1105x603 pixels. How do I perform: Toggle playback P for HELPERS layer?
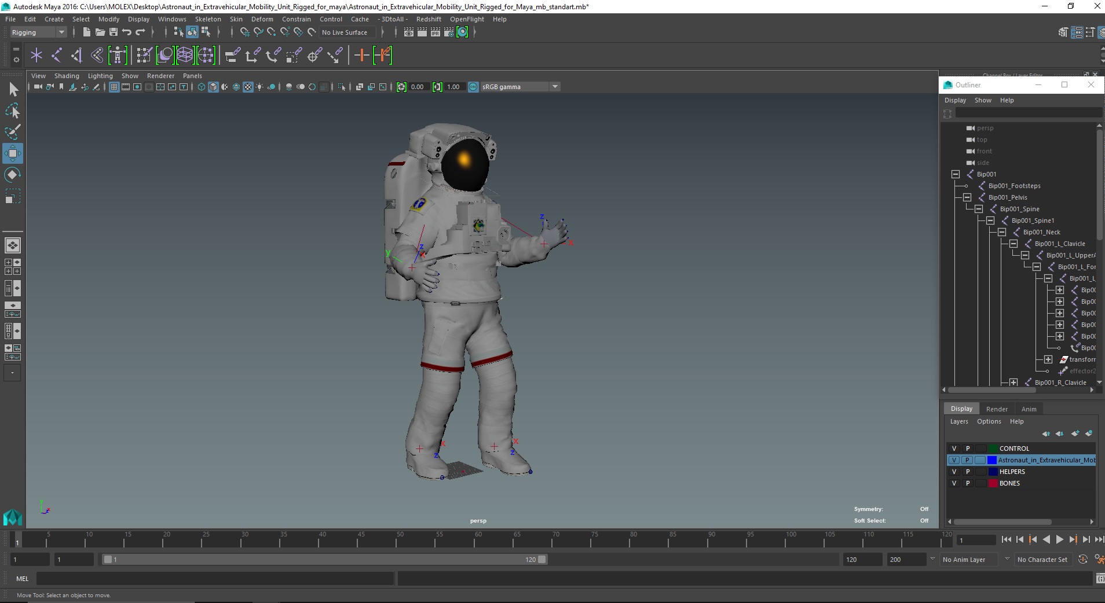pos(967,472)
